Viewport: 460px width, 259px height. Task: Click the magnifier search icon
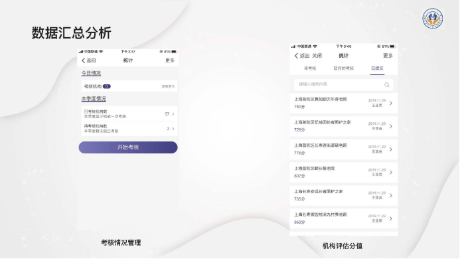point(387,85)
